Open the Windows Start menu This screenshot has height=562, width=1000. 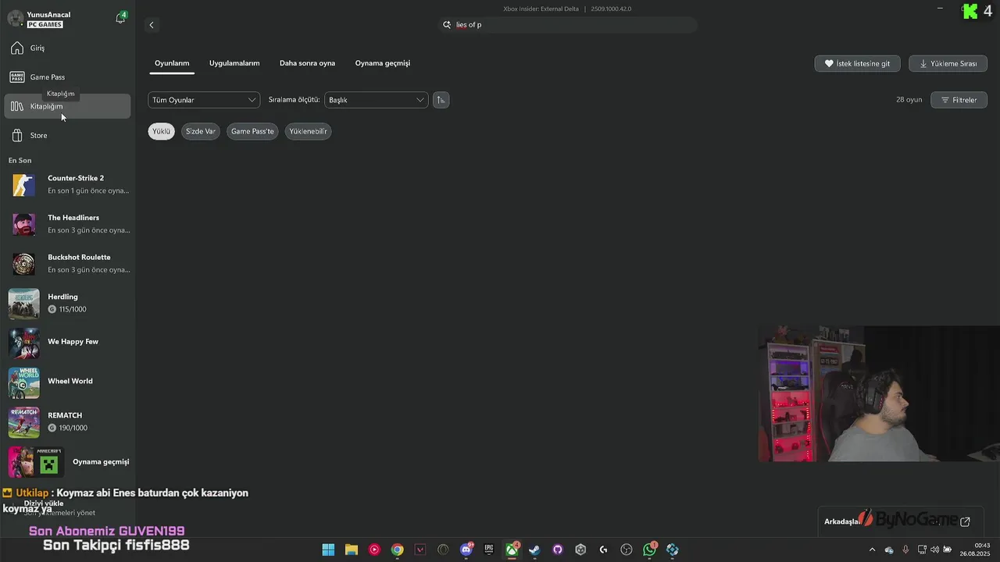[328, 550]
